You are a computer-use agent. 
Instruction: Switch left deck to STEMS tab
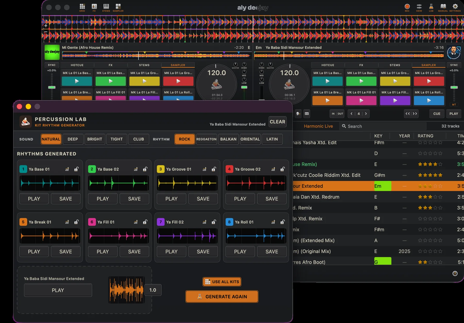pyautogui.click(x=144, y=65)
